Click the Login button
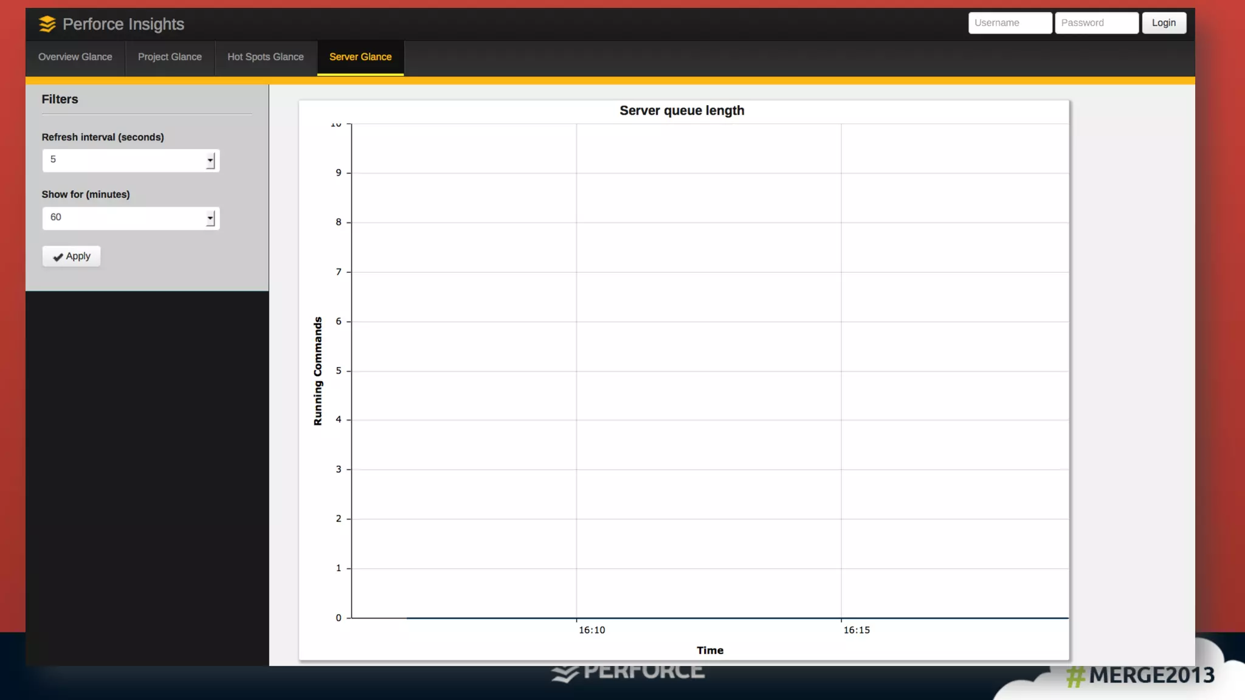Screen dimensions: 1245x700 pyautogui.click(x=1164, y=23)
